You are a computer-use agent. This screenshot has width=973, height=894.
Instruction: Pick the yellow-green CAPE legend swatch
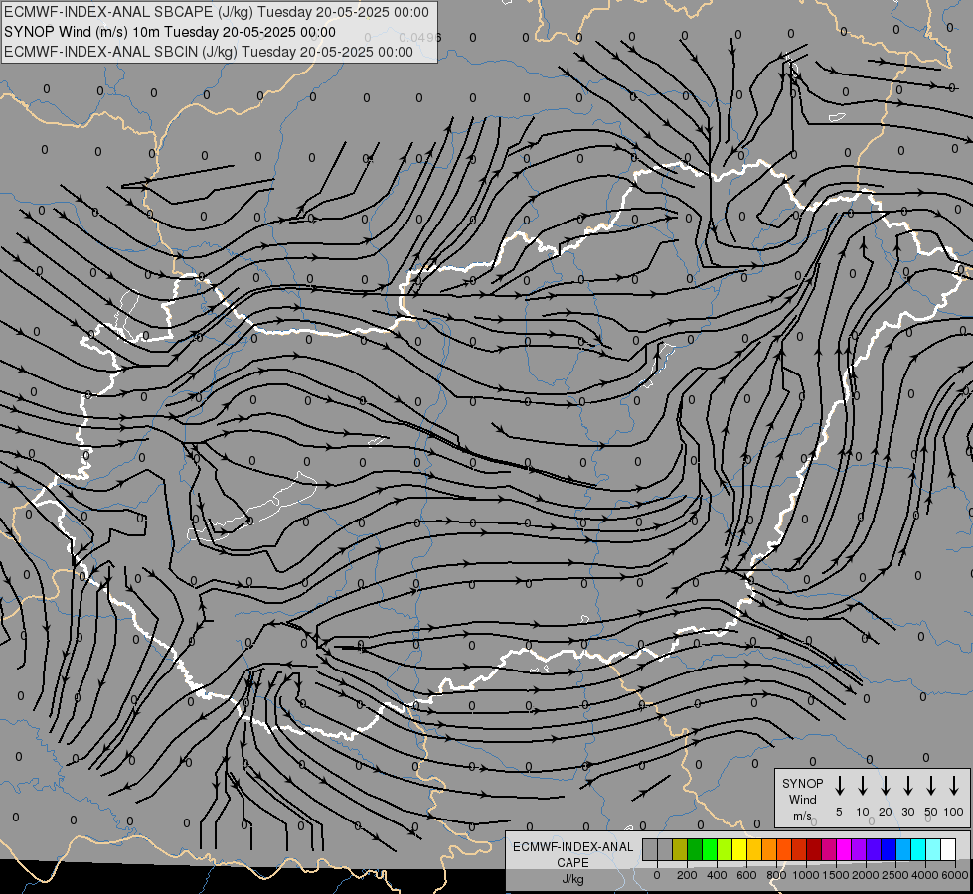click(x=725, y=849)
